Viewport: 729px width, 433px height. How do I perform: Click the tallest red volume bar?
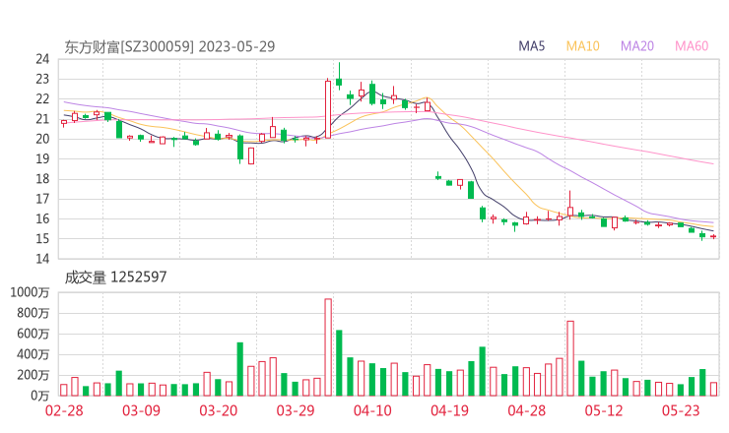[328, 347]
